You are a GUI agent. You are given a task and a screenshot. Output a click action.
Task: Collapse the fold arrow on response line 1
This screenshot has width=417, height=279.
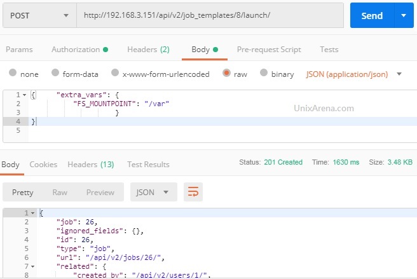[x=32, y=213]
